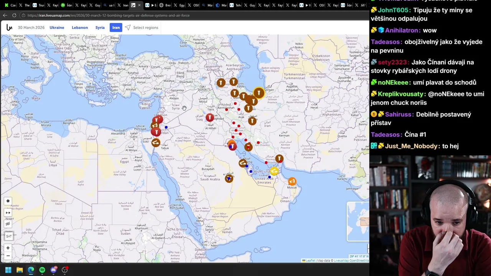Click chat username Sahiruss

pos(399,114)
